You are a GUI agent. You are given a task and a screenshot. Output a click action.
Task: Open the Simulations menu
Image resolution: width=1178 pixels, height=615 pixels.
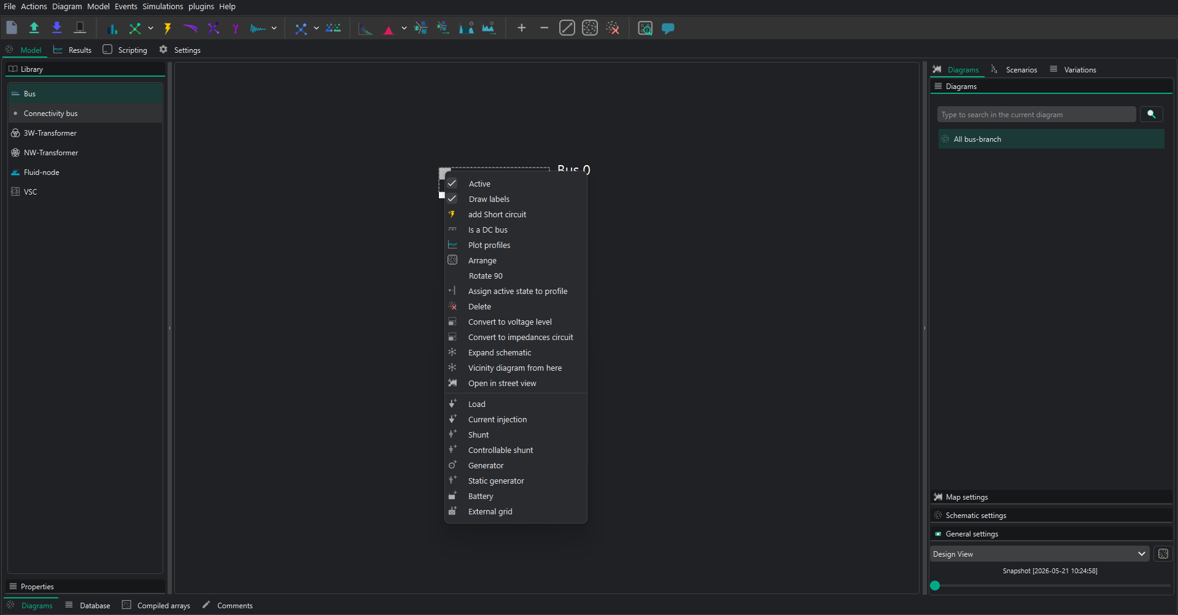coord(163,6)
